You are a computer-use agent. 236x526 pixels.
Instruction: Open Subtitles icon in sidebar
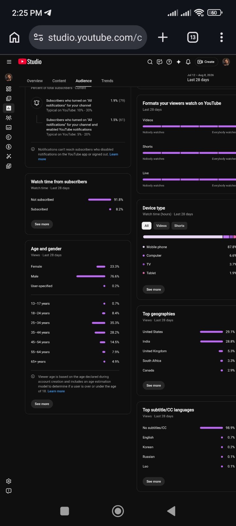pos(9,128)
